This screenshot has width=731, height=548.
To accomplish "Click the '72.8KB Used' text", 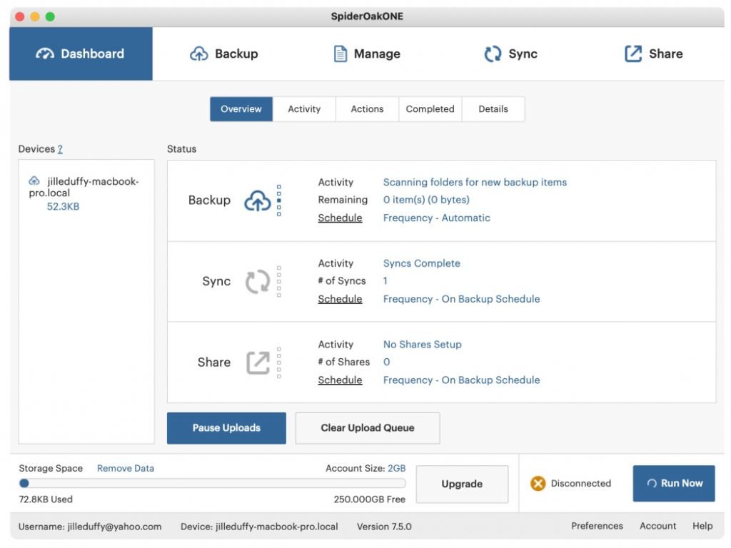I will 46,499.
